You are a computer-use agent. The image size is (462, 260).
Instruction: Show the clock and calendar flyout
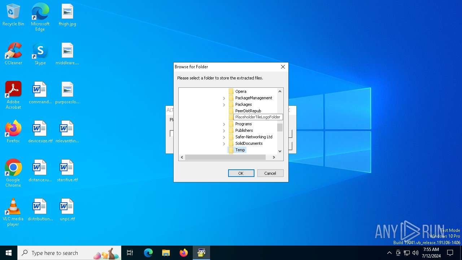431,253
